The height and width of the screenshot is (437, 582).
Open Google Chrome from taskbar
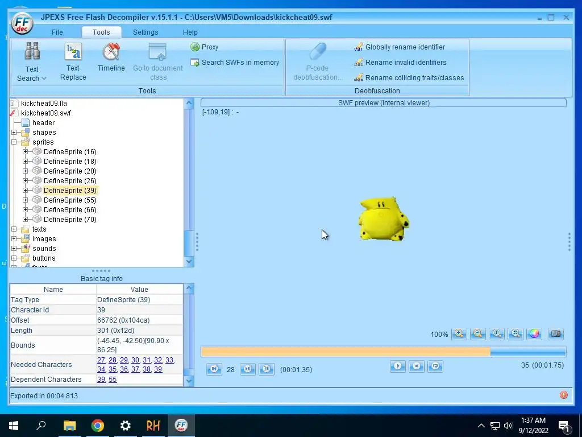click(98, 426)
